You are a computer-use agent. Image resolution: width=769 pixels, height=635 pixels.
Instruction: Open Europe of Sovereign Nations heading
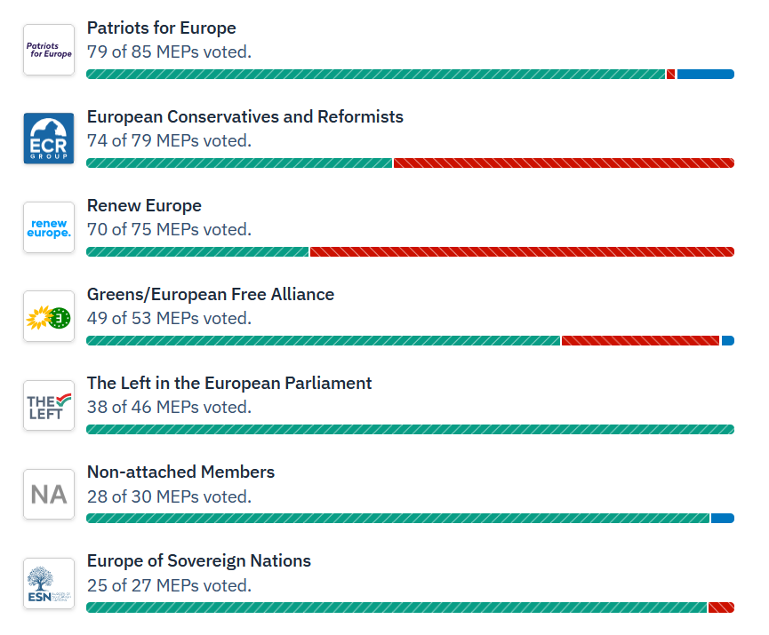tap(198, 561)
